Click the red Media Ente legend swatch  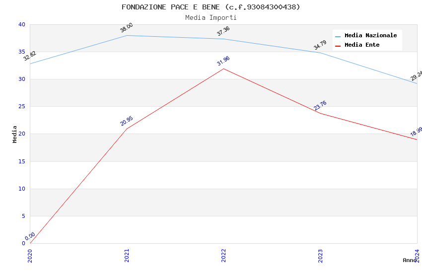tap(338, 46)
